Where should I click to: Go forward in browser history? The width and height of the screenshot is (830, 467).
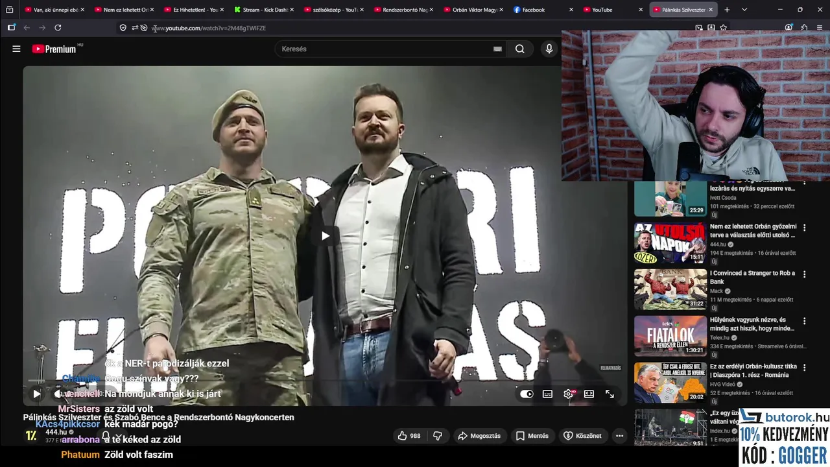click(x=42, y=28)
